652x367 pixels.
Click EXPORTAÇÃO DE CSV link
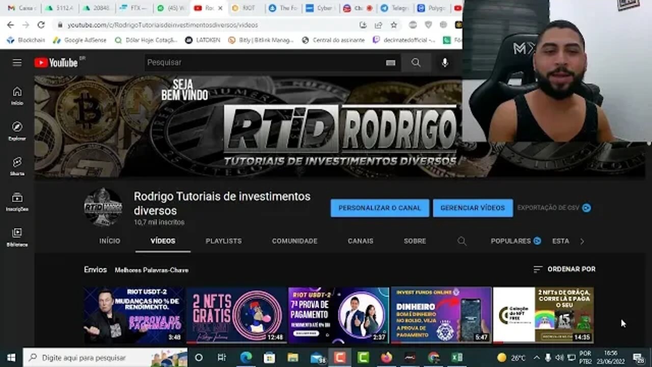(554, 208)
